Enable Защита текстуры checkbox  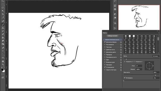click(x=105, y=70)
